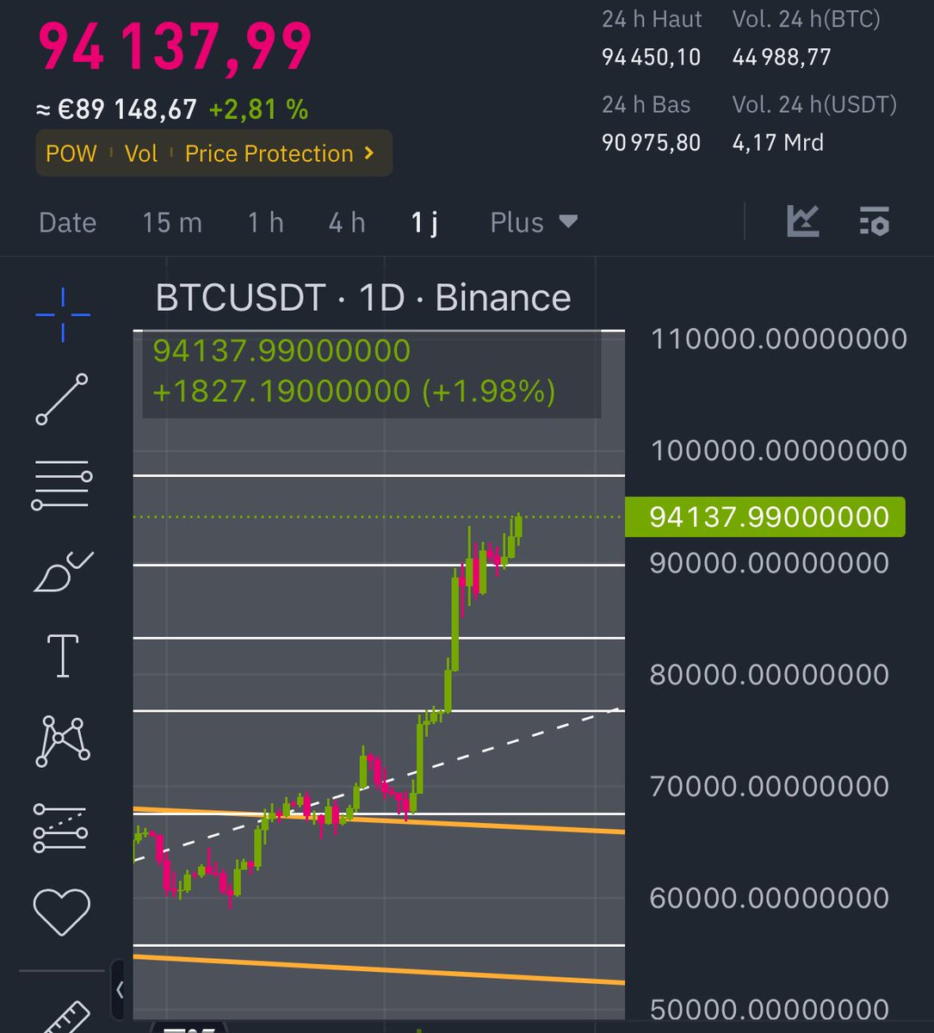Click the ≈ €89 148,67 converted price
934x1033 pixels.
[x=115, y=110]
